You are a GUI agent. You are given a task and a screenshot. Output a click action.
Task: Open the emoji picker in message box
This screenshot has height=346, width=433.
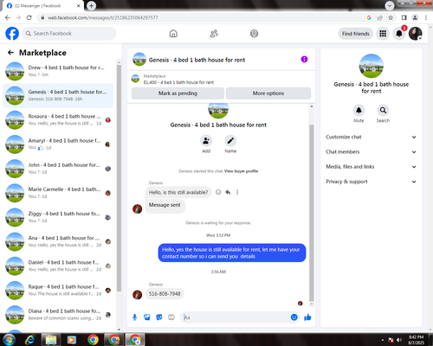[x=294, y=317]
